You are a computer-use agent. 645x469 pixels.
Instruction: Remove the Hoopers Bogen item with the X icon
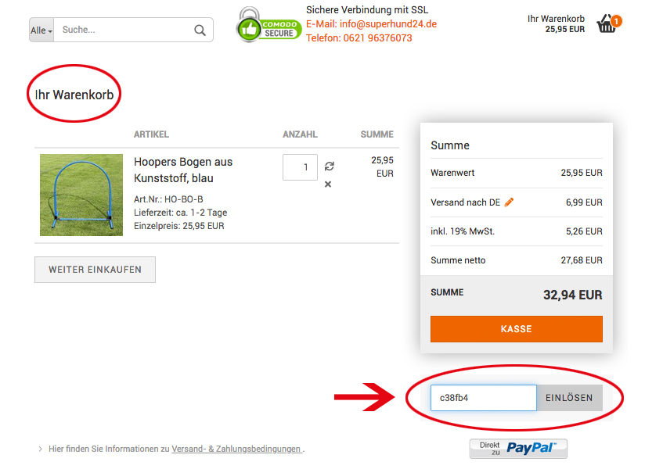[328, 184]
